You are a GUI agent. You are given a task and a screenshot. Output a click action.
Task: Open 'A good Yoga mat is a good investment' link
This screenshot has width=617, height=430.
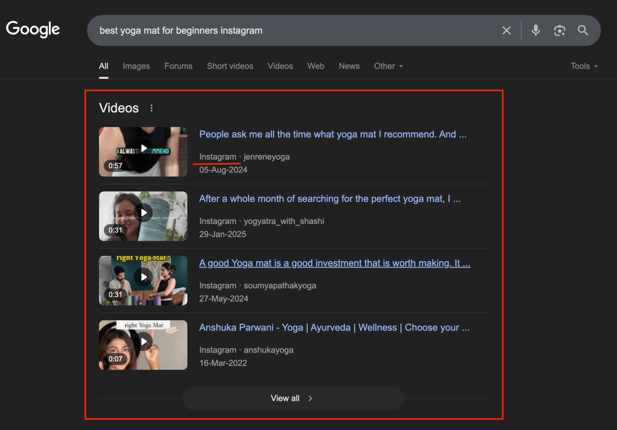coord(334,263)
